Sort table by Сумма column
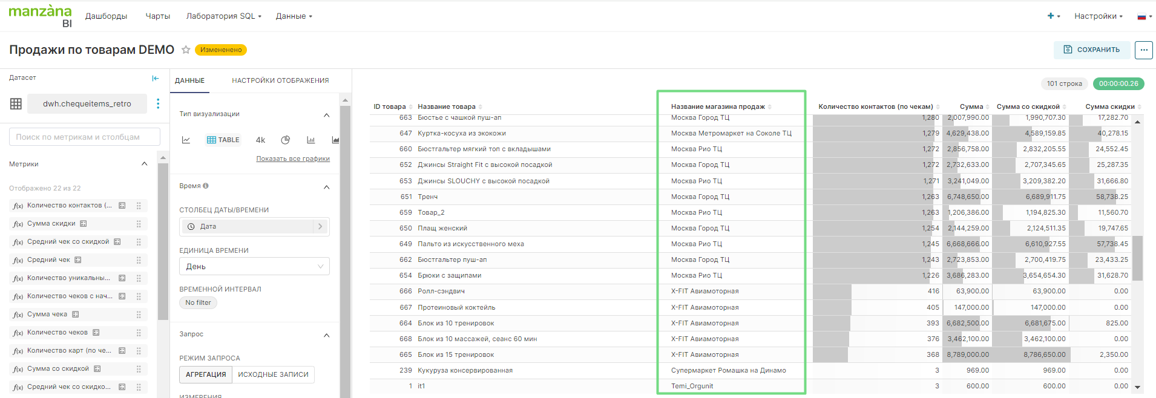The image size is (1156, 398). click(x=971, y=106)
